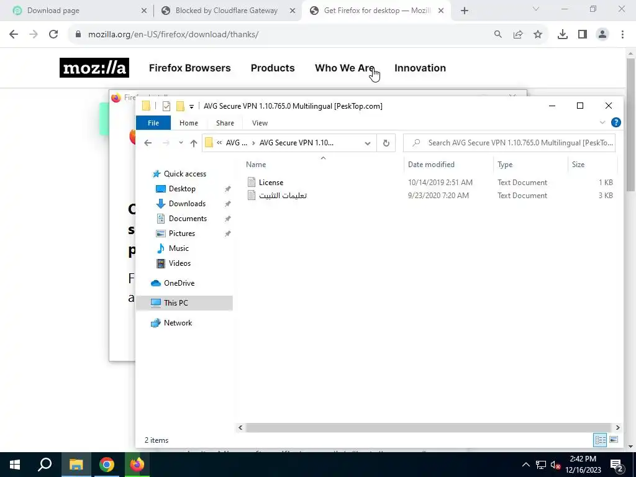The height and width of the screenshot is (477, 636).
Task: Open taskbar search
Action: tap(45, 465)
